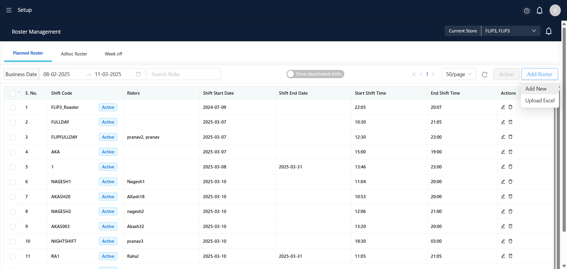Image resolution: width=567 pixels, height=269 pixels.
Task: Delete the NAGESH1 shift row
Action: pyautogui.click(x=510, y=181)
